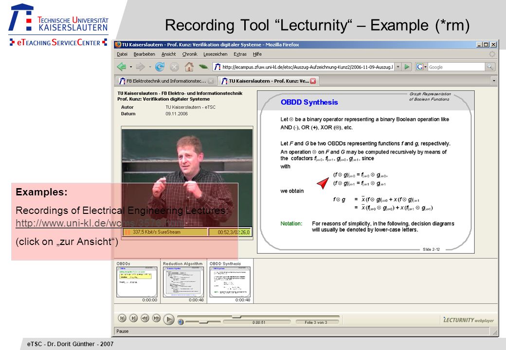Click the magnifier search icon
The image size is (506, 350).
[x=490, y=67]
